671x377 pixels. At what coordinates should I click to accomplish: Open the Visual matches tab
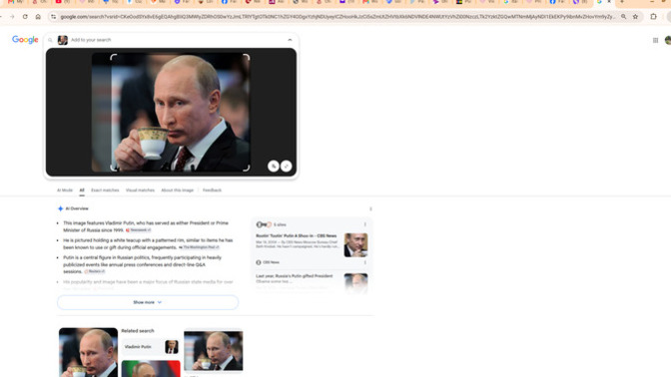pos(140,190)
